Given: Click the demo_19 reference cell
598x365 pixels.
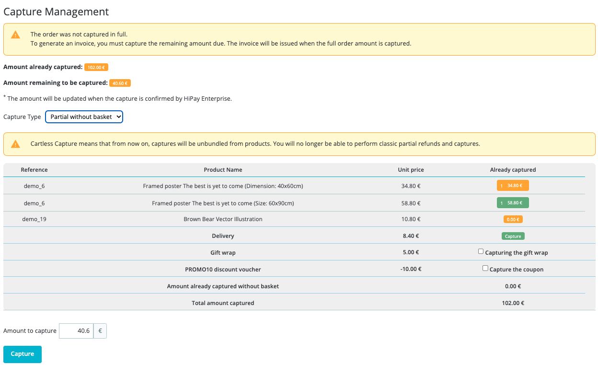Looking at the screenshot, I should [34, 219].
